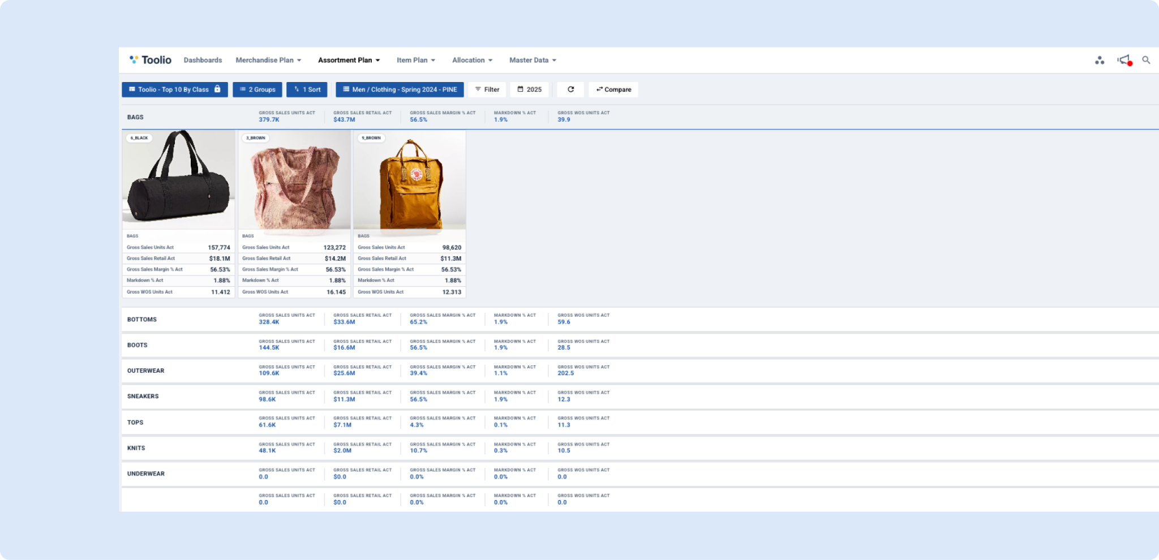Click the 16.145 WOS value
This screenshot has height=560, width=1159.
pyautogui.click(x=336, y=292)
